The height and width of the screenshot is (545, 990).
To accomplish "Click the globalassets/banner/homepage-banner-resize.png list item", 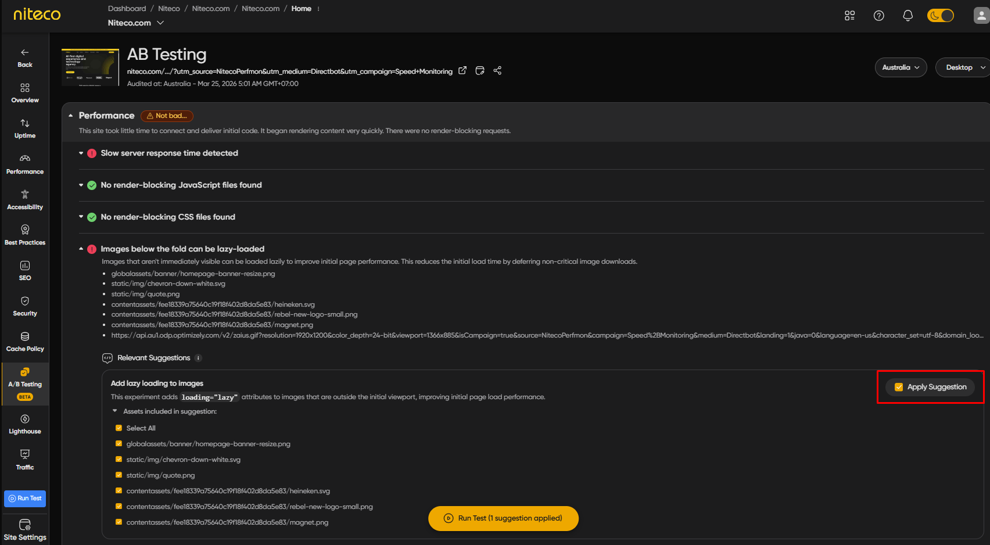I will pos(193,274).
